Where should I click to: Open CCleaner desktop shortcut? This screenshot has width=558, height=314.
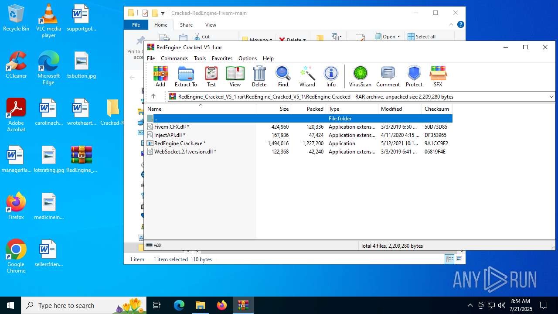click(16, 65)
